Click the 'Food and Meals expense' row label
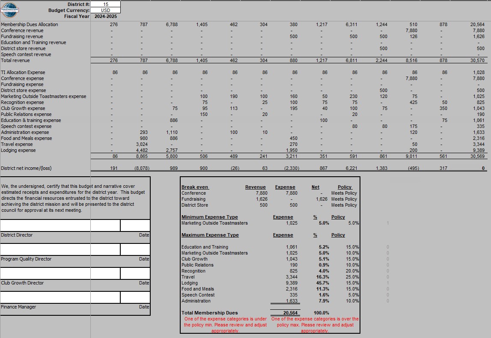This screenshot has width=491, height=338. pyautogui.click(x=26, y=138)
